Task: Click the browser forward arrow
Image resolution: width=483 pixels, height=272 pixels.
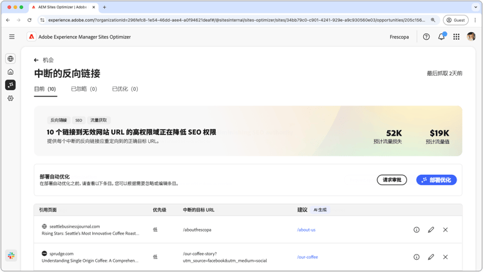Action: click(19, 20)
